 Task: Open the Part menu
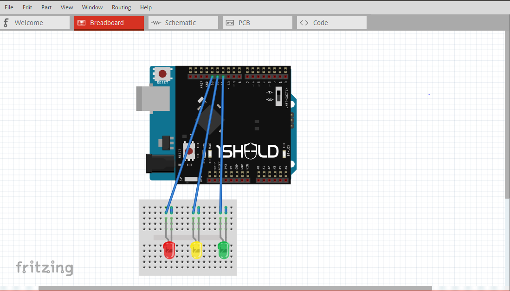46,7
